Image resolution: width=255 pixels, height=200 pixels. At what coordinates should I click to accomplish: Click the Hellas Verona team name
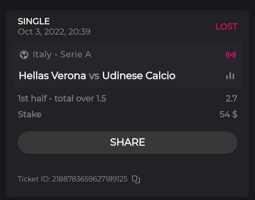[x=52, y=76]
